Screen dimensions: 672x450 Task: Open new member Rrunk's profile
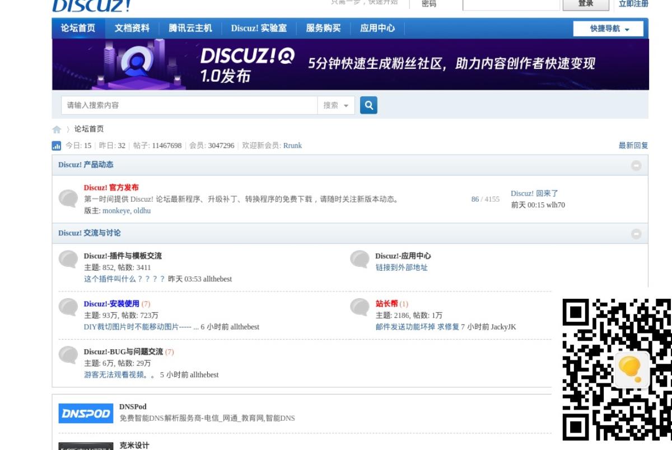(x=292, y=146)
